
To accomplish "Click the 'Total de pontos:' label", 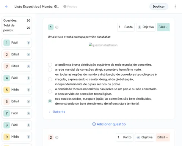I will [9, 28].
